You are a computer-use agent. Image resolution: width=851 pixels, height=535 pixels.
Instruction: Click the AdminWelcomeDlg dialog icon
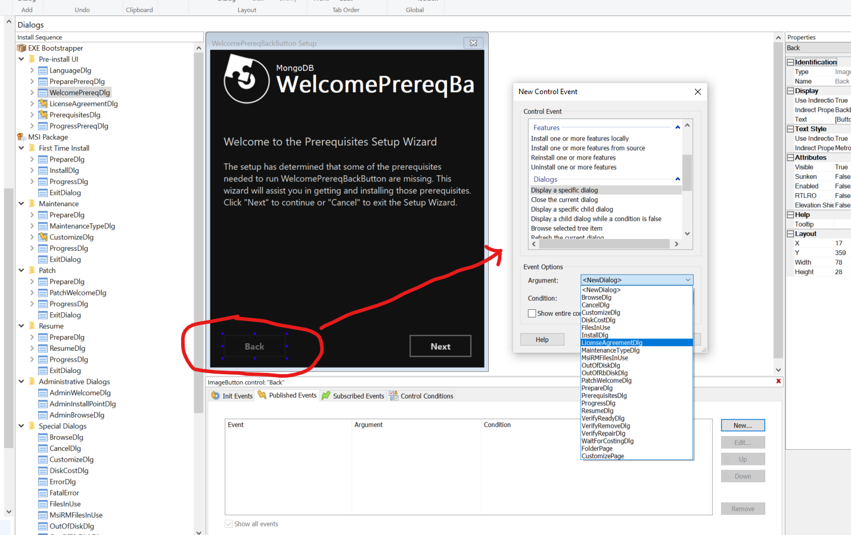coord(43,393)
